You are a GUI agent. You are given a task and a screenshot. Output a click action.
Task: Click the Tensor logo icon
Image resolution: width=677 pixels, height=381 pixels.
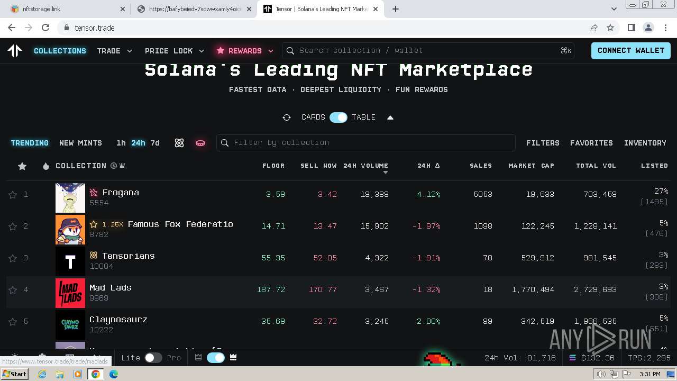tap(15, 51)
